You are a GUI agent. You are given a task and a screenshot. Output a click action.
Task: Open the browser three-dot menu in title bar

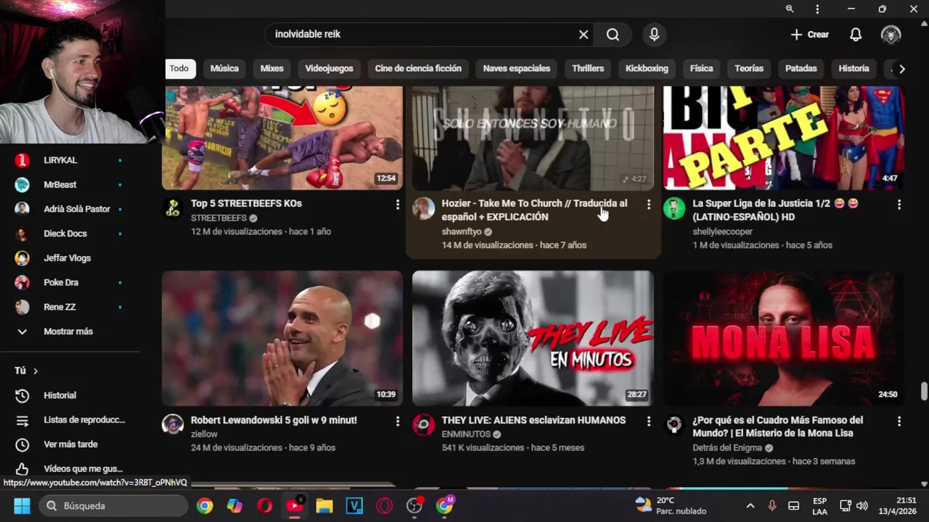point(817,9)
